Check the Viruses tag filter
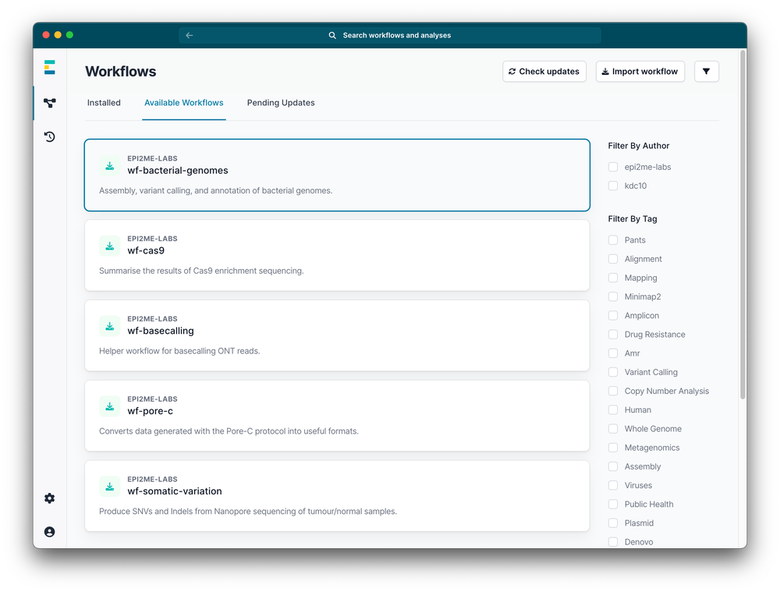 pyautogui.click(x=613, y=485)
